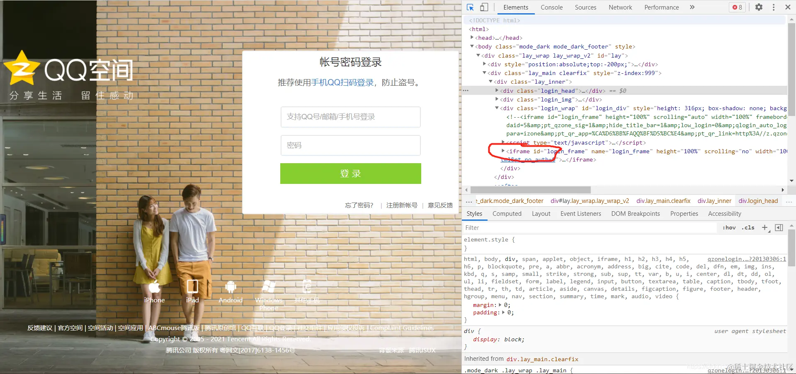Image resolution: width=796 pixels, height=374 pixels.
Task: Toggle the .cls classes editor
Action: 747,227
